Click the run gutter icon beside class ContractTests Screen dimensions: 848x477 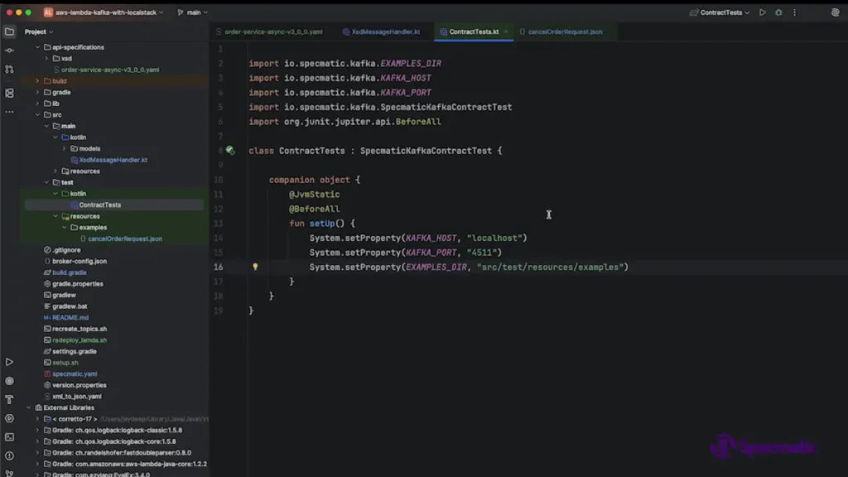coord(230,151)
